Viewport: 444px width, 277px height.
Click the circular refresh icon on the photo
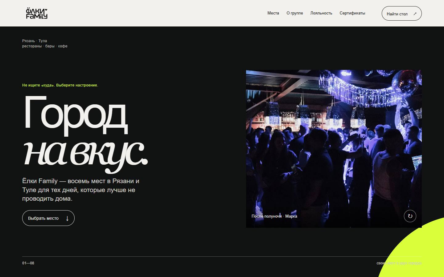pos(410,216)
